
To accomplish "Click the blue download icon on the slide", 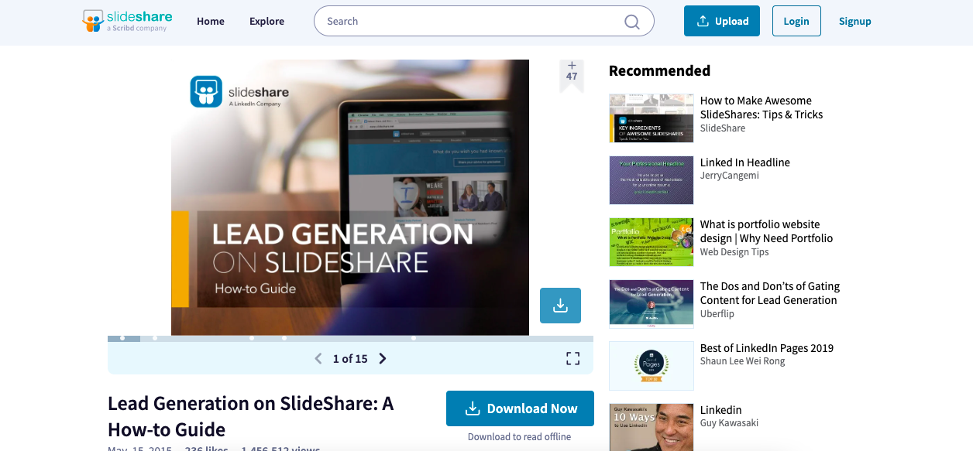I will [560, 306].
